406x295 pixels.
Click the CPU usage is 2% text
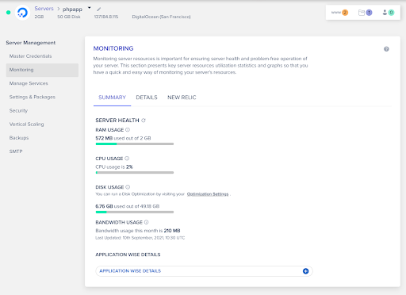tap(114, 167)
